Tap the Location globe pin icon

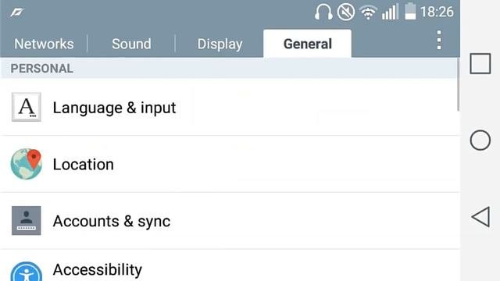26,164
